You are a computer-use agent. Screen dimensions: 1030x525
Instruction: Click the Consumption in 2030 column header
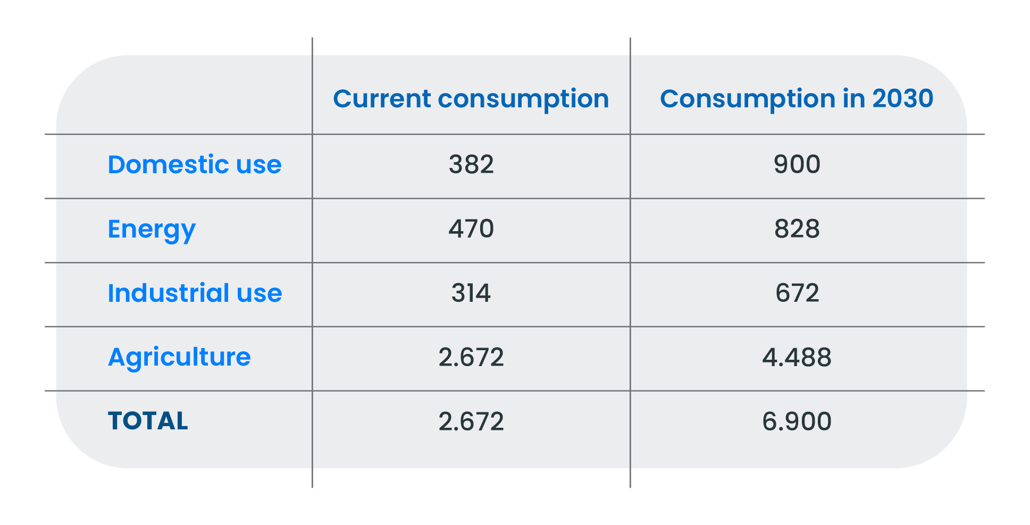pyautogui.click(x=797, y=99)
